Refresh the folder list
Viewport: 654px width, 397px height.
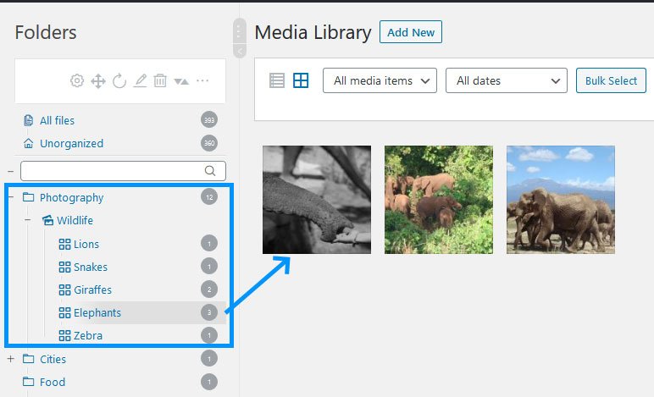click(119, 81)
